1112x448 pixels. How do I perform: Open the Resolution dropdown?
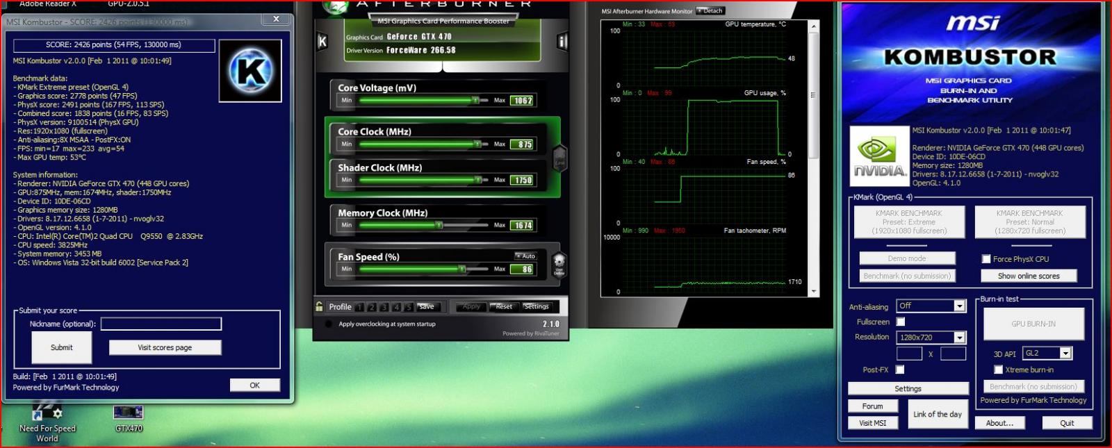click(931, 338)
